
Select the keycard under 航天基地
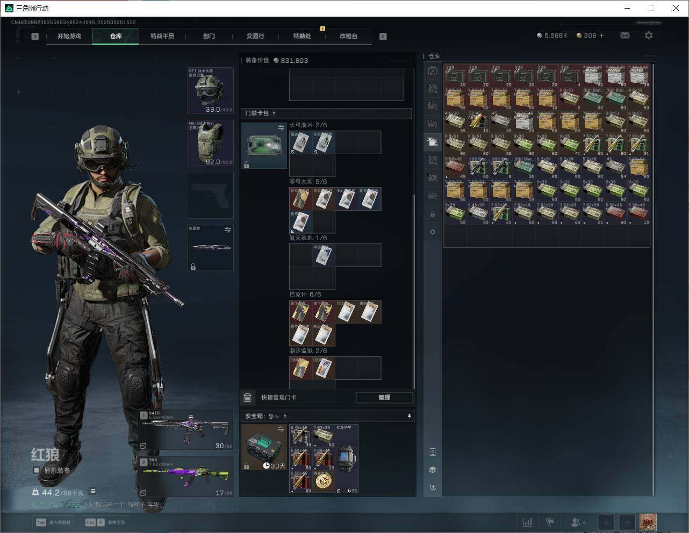point(324,255)
